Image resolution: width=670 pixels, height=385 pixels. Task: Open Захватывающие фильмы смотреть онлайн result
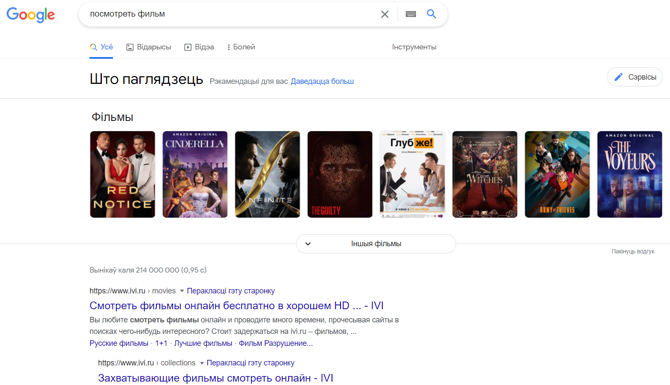(216, 378)
